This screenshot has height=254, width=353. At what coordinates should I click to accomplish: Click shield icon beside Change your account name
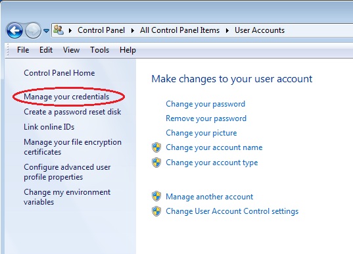click(156, 147)
